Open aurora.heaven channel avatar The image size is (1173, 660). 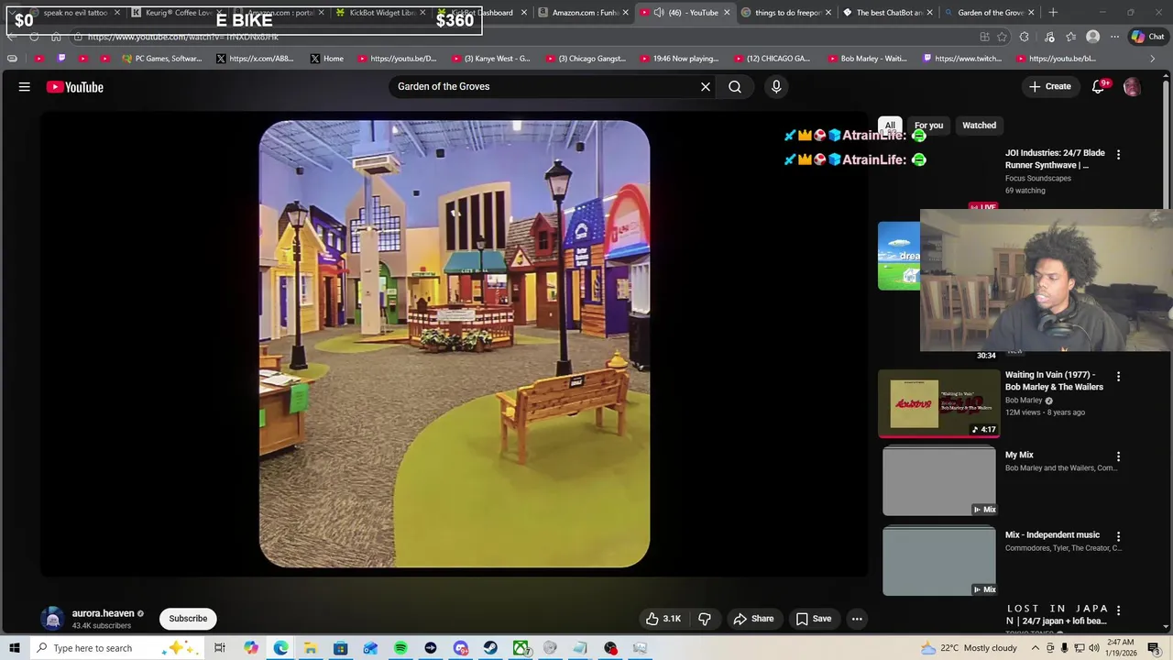(52, 619)
